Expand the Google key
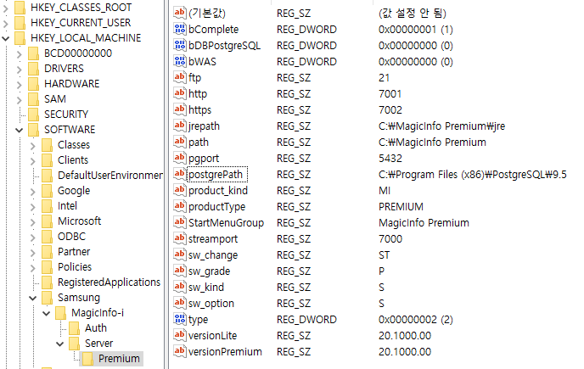 click(33, 191)
